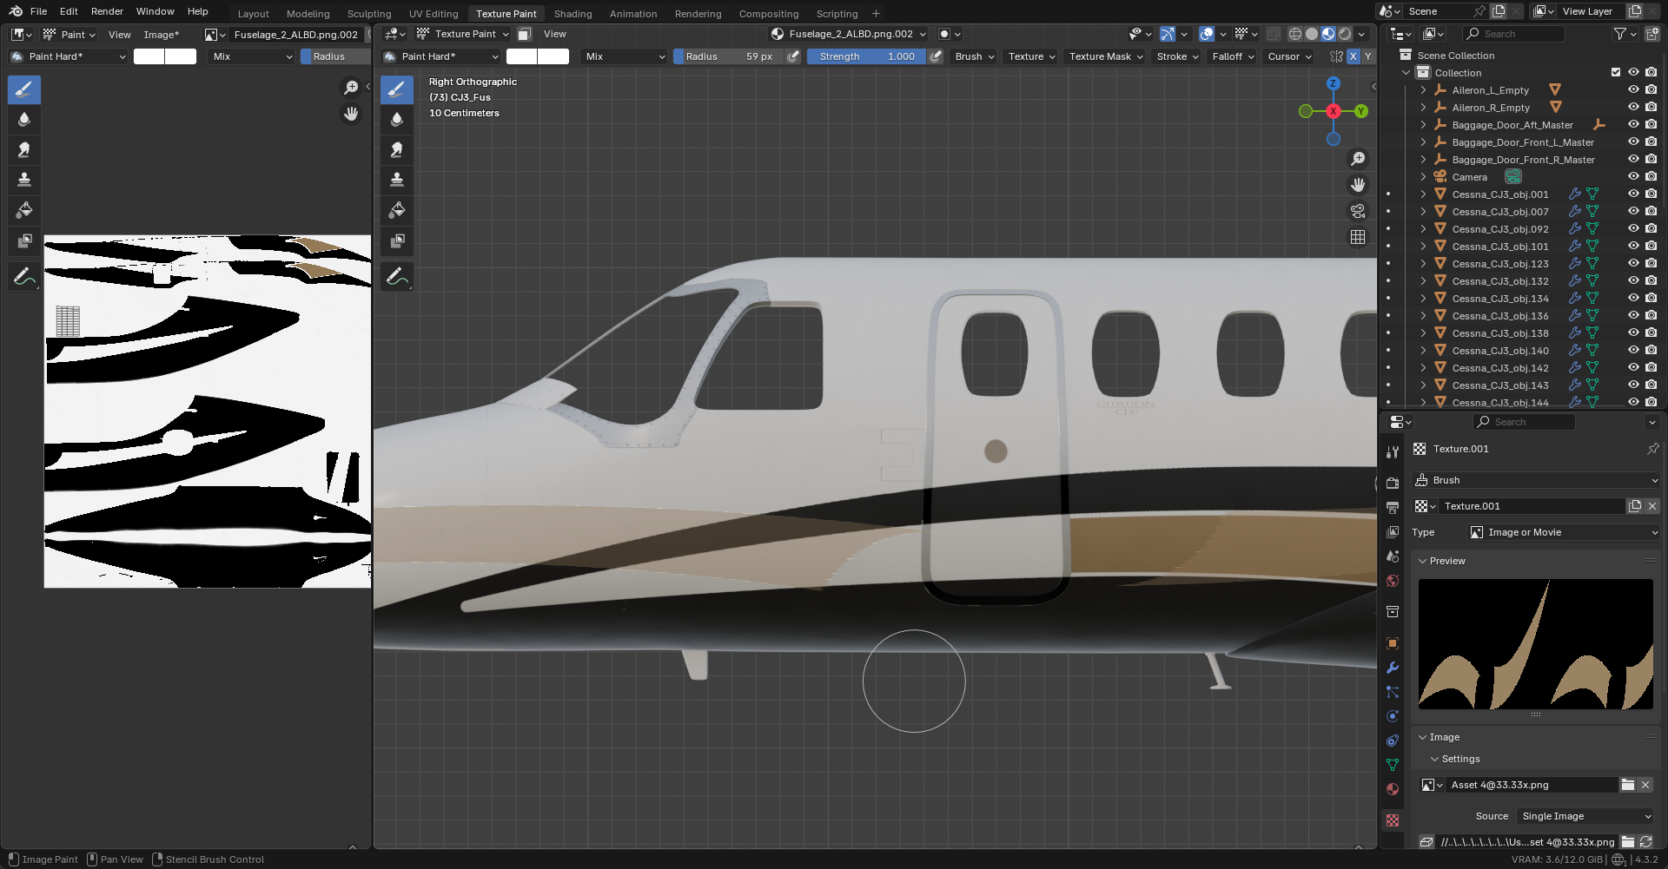Screen dimensions: 1668x869
Task: Select the Fill tool in the image editor toolbar
Action: [24, 210]
